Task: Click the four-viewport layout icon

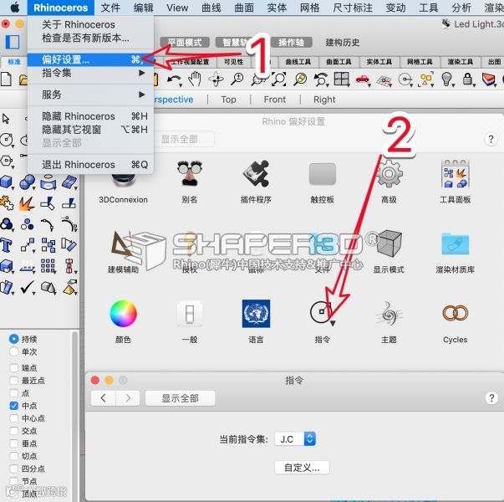Action: [x=341, y=79]
